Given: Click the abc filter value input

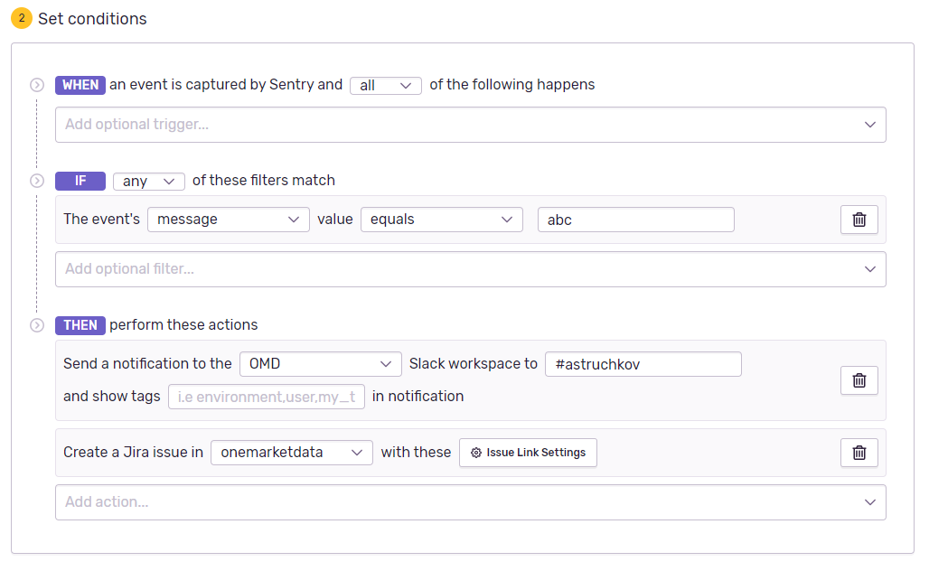Looking at the screenshot, I should (635, 219).
